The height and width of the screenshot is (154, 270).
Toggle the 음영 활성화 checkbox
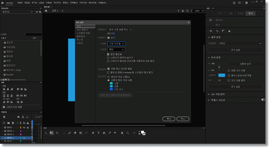[x=108, y=54]
